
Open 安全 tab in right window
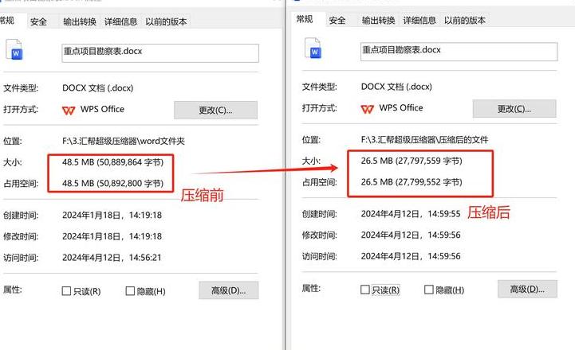pyautogui.click(x=337, y=20)
